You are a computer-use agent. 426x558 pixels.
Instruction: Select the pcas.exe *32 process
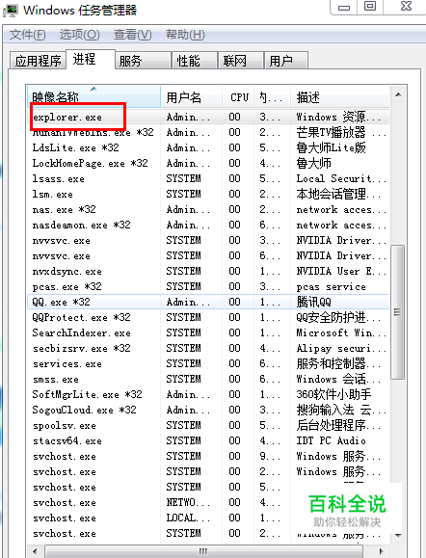coord(208,286)
